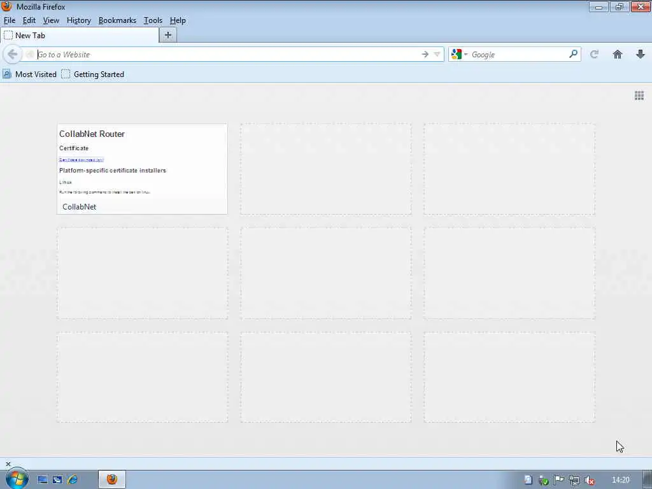Open the File menu
The width and height of the screenshot is (652, 489).
click(9, 20)
